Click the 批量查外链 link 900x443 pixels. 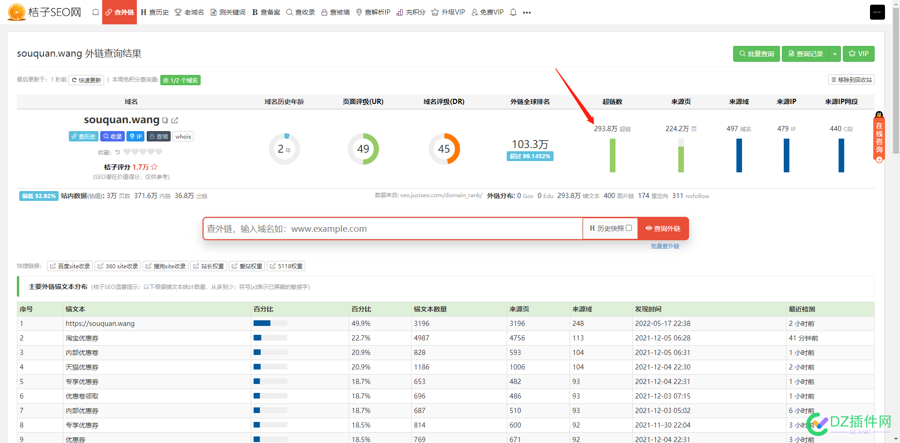click(665, 246)
